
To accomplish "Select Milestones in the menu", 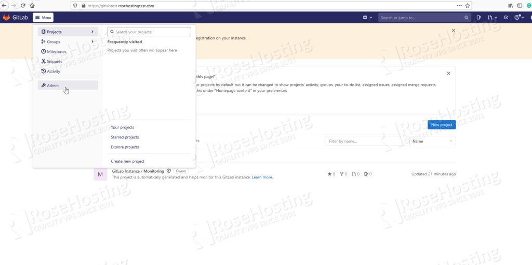I will pos(68,51).
